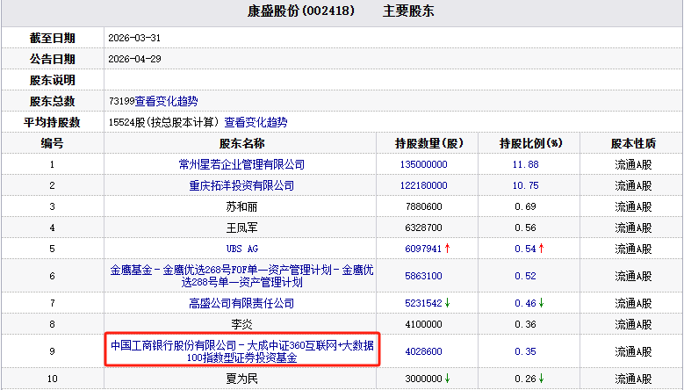Click holding quantity 122180000
The image size is (684, 390).
(x=423, y=185)
